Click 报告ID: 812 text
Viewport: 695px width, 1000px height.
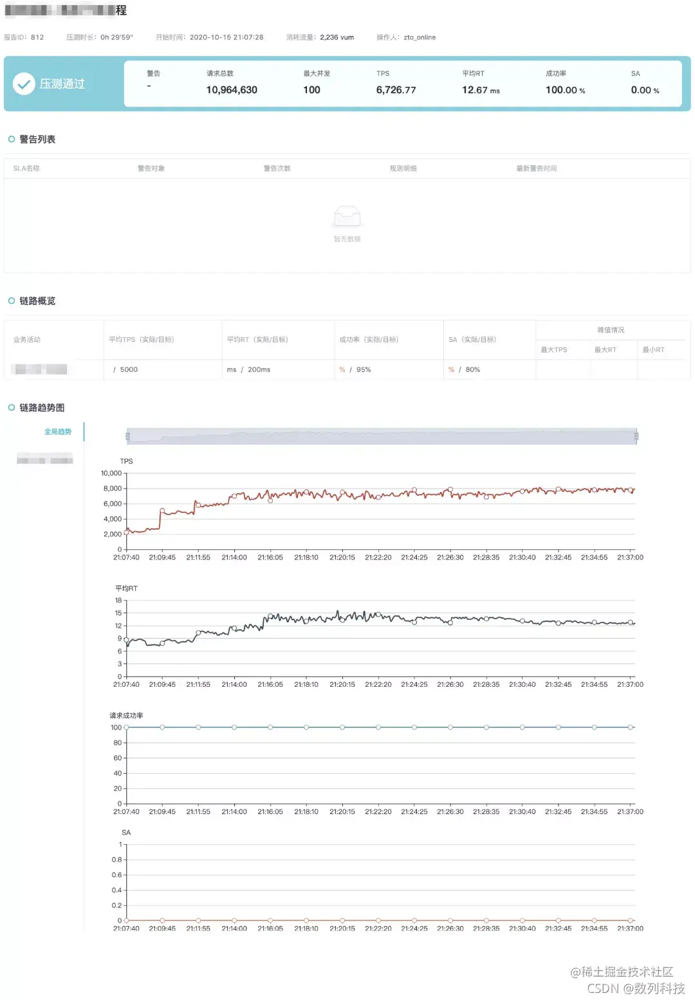click(24, 37)
